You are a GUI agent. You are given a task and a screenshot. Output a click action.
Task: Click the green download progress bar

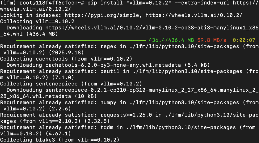pyautogui.click(x=81, y=40)
